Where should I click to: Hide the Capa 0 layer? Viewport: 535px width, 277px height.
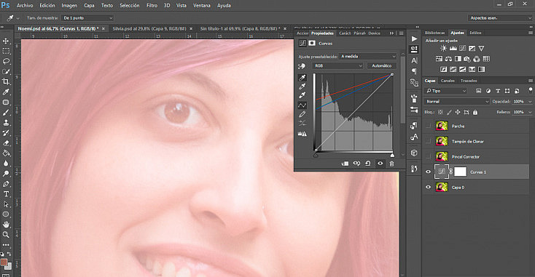click(428, 188)
